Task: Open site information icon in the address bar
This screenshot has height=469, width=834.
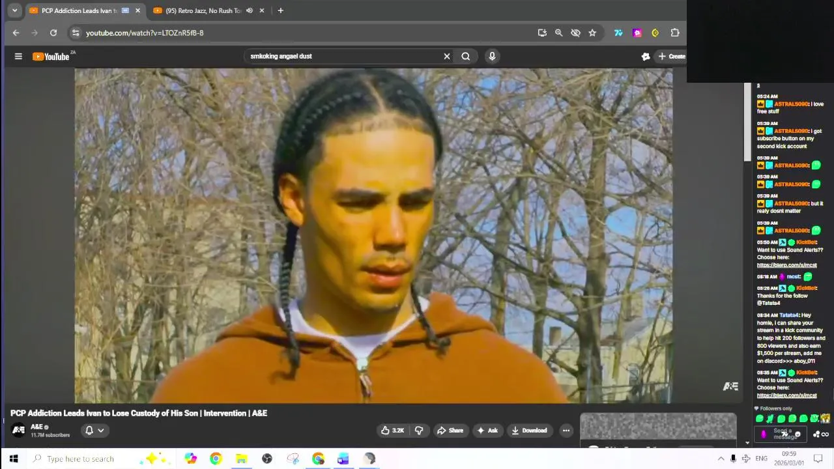Action: coord(76,33)
